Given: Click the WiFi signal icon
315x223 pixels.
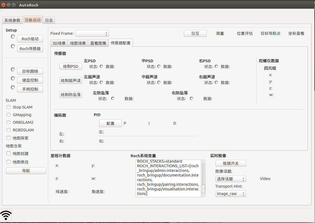Looking at the screenshot, I should pyautogui.click(x=6, y=215).
